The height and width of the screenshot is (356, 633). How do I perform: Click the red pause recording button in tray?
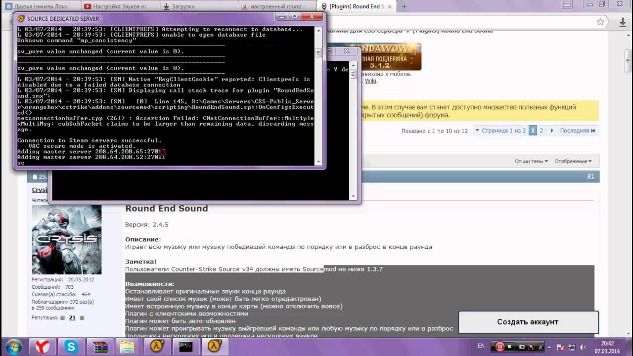click(x=500, y=346)
